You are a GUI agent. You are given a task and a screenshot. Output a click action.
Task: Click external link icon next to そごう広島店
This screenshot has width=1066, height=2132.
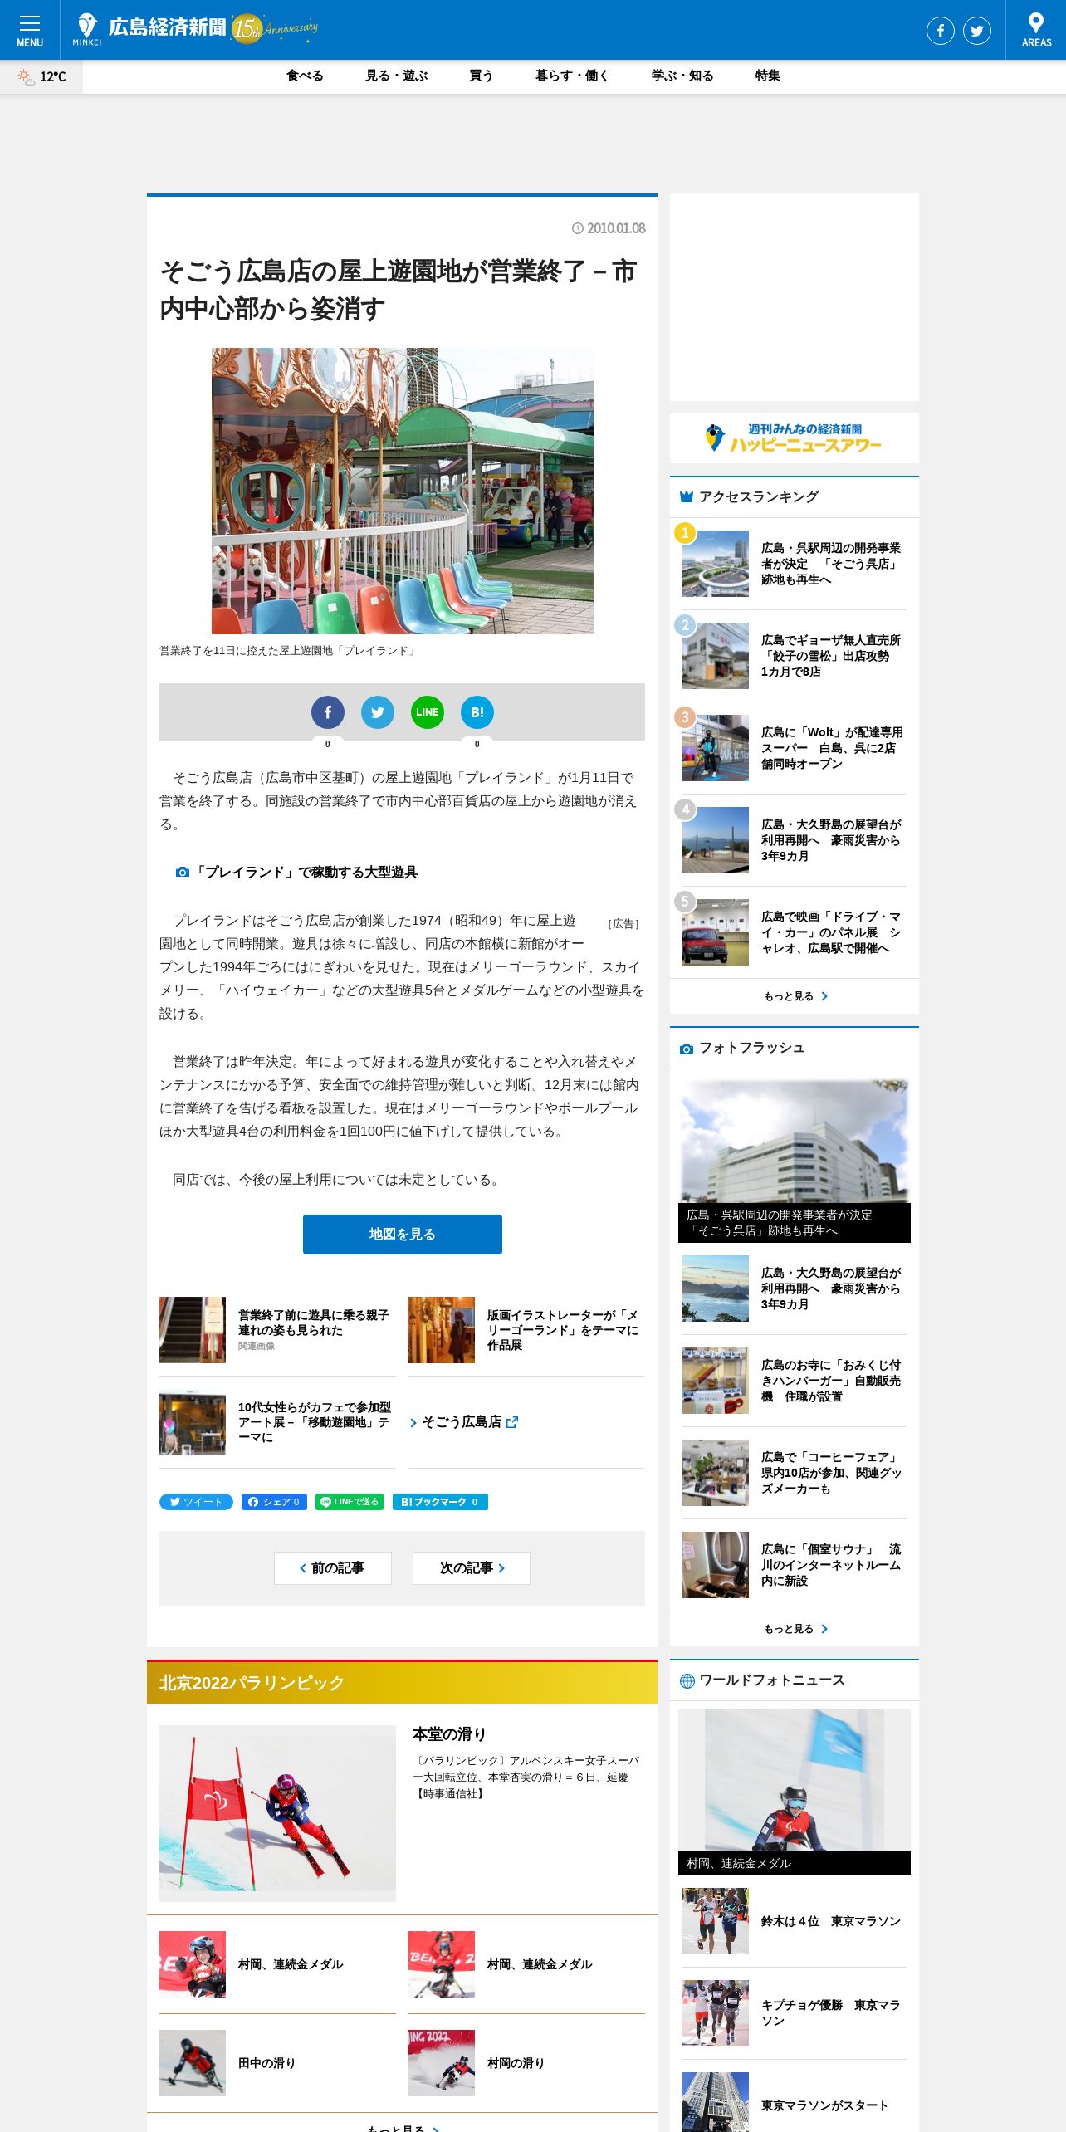click(x=512, y=1422)
